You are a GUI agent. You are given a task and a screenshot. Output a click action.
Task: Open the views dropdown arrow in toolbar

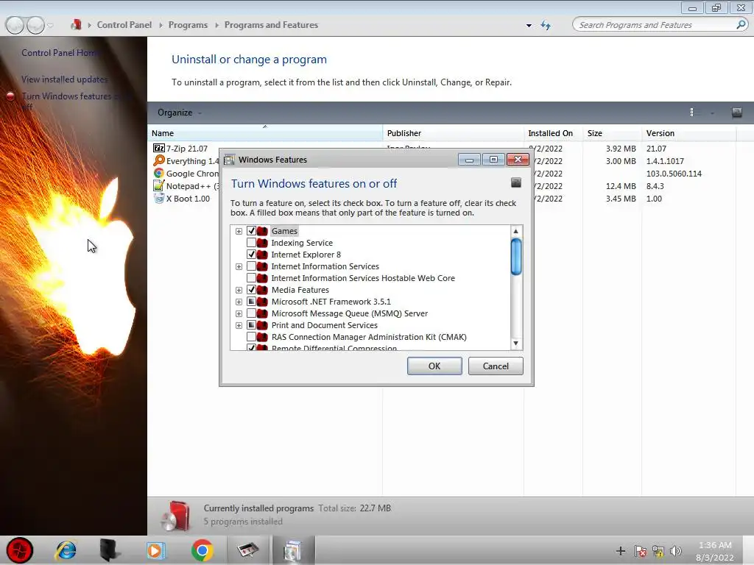(712, 113)
